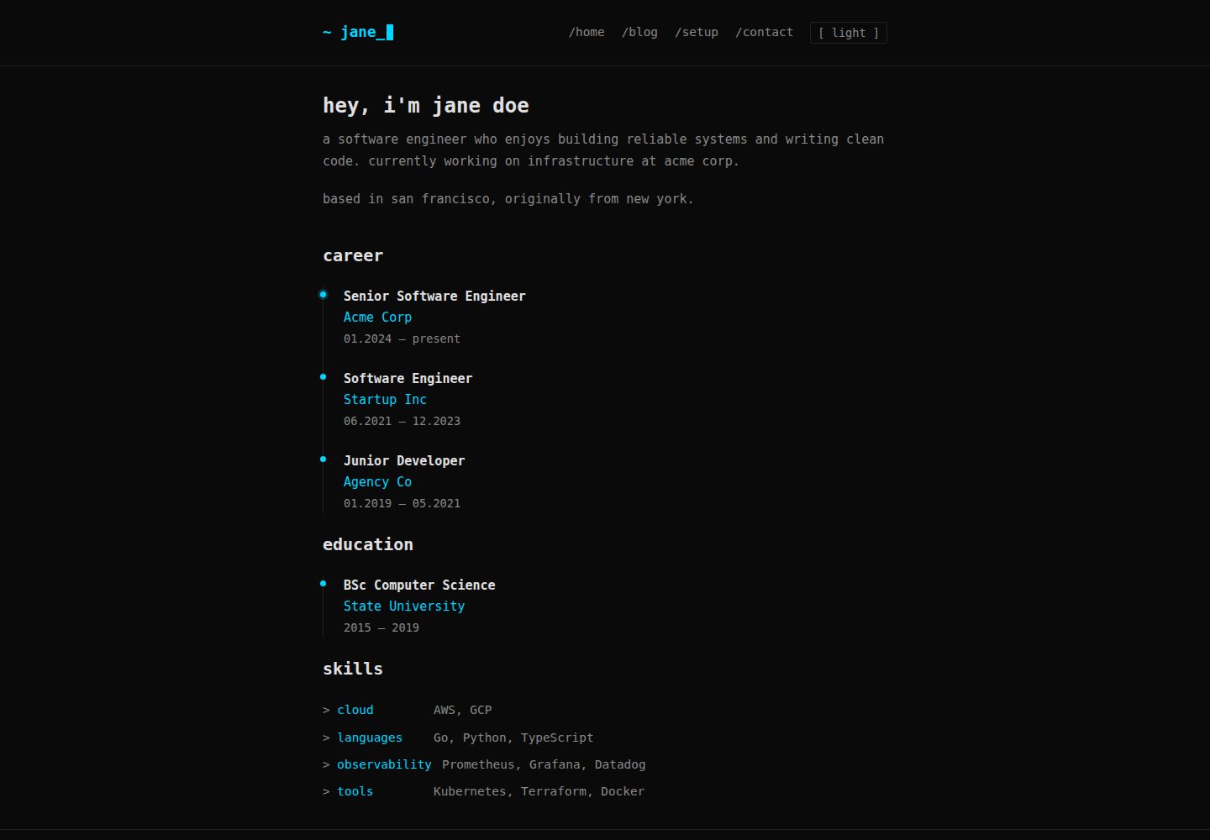Click the "tools" skill label
The width and height of the screenshot is (1210, 840).
355,792
